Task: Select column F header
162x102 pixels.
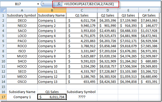Action: 149,10
